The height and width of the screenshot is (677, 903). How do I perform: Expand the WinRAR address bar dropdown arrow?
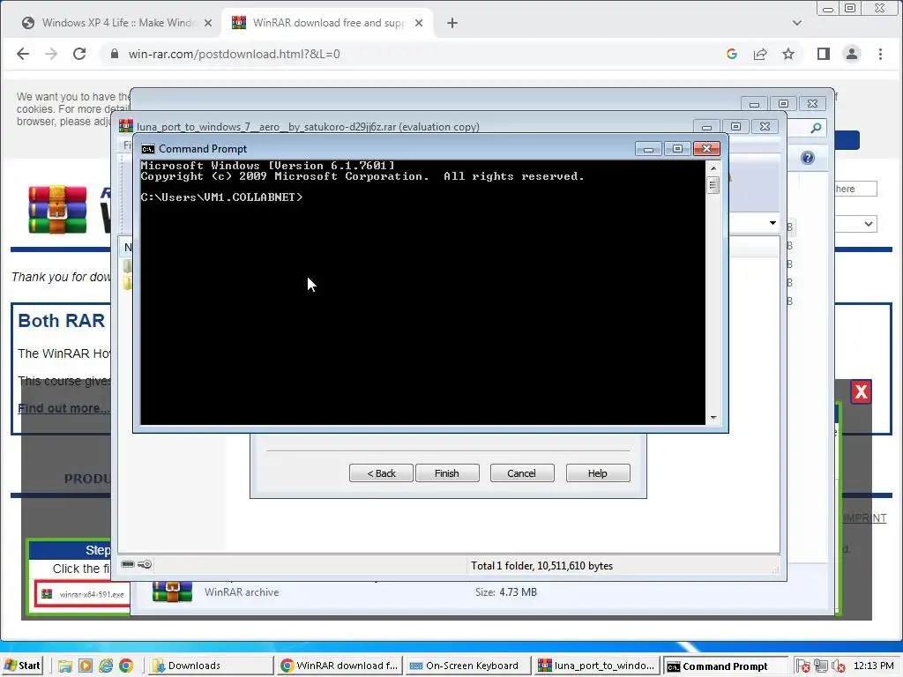point(772,223)
